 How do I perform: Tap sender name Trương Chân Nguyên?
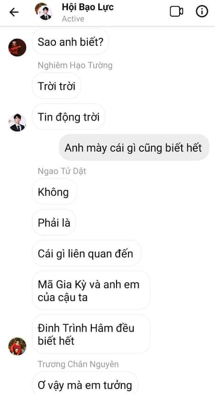coord(78,364)
